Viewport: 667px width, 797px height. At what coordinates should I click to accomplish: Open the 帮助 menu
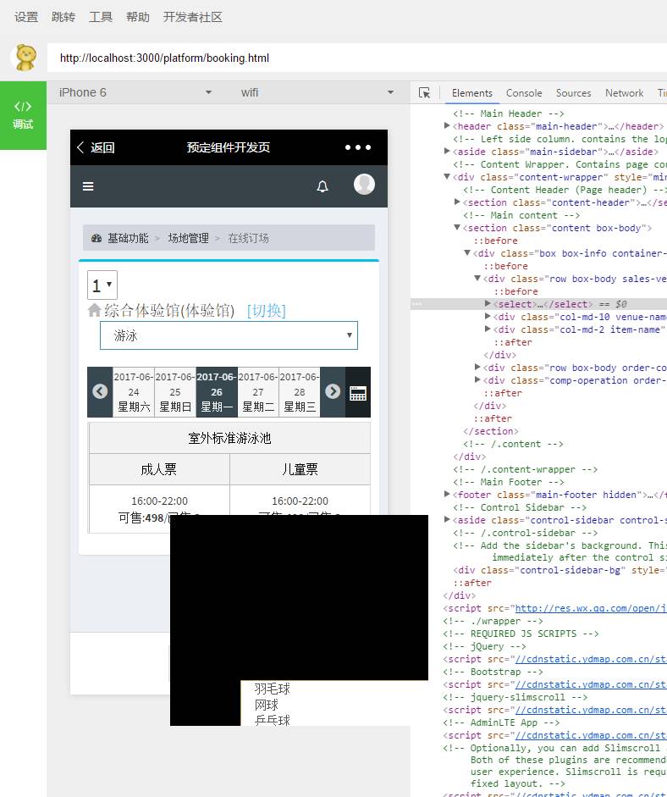(x=138, y=17)
